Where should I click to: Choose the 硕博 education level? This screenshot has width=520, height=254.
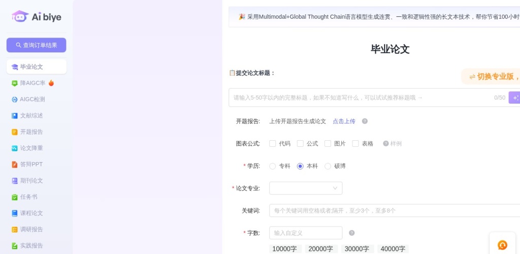tap(328, 166)
